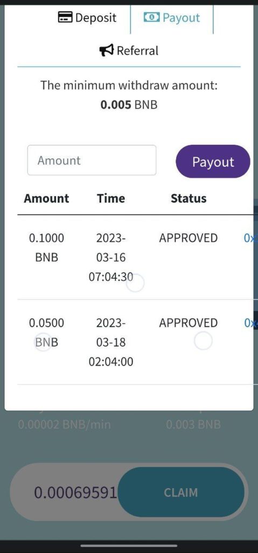Open the Referral tab label
258x553 pixels.
(138, 51)
